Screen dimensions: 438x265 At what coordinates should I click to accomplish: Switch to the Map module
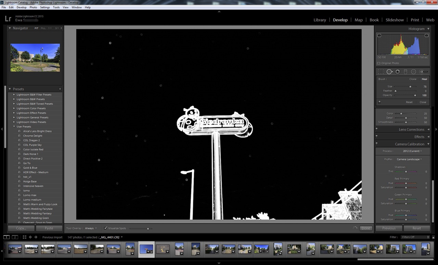359,20
